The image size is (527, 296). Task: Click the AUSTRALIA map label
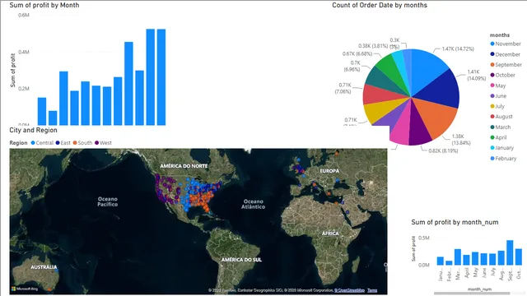[44, 267]
